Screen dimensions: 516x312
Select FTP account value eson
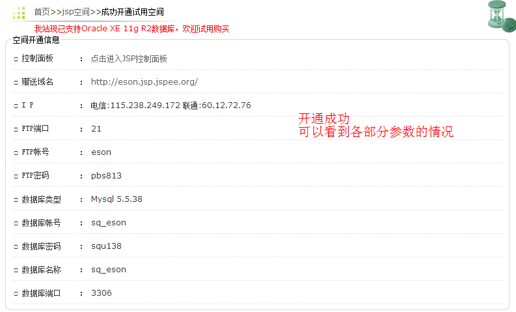(101, 152)
